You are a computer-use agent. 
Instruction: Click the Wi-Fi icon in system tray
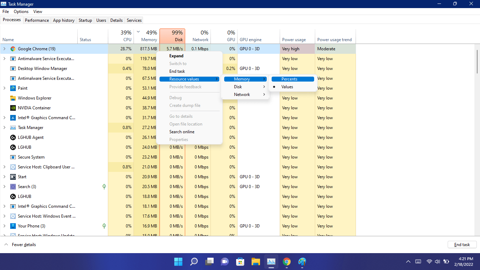pyautogui.click(x=429, y=262)
